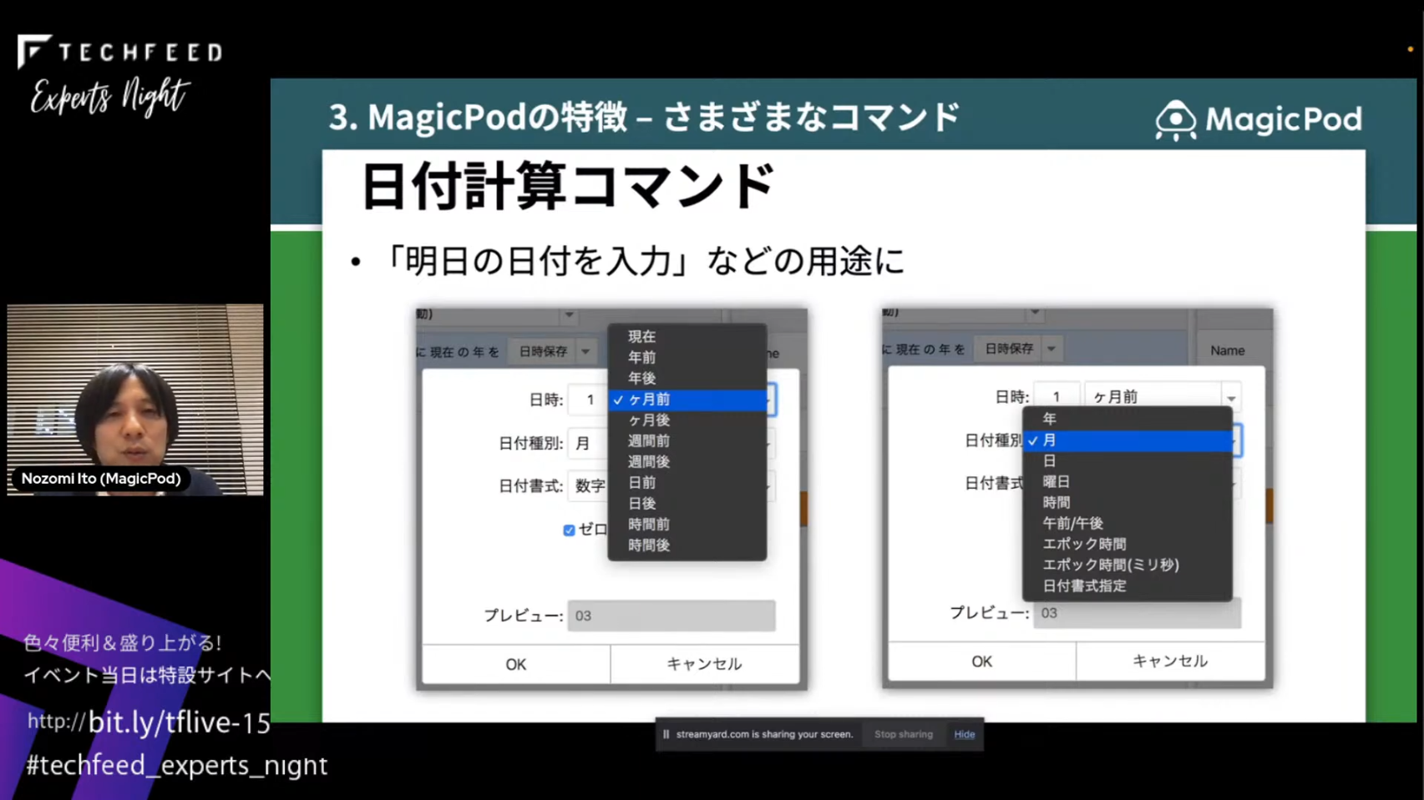This screenshot has width=1424, height=800.
Task: Pick 午前/午後 in the date type list
Action: click(1127, 523)
